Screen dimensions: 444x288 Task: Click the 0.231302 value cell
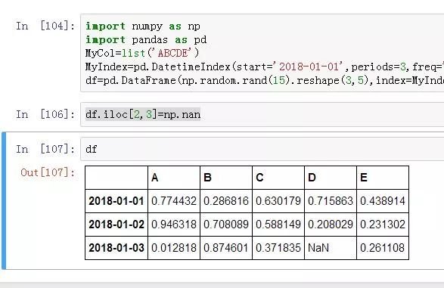383,225
